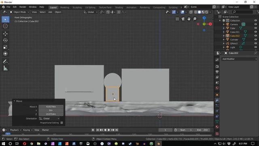Click the Move Z value field

(51, 114)
